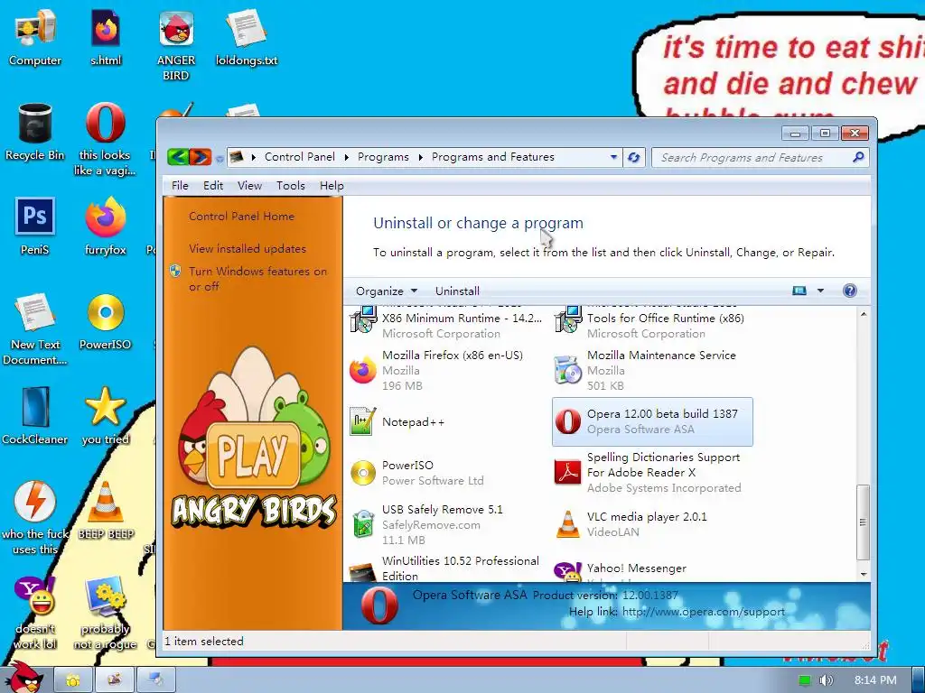Open the File menu
This screenshot has height=693, width=925.
click(x=180, y=186)
